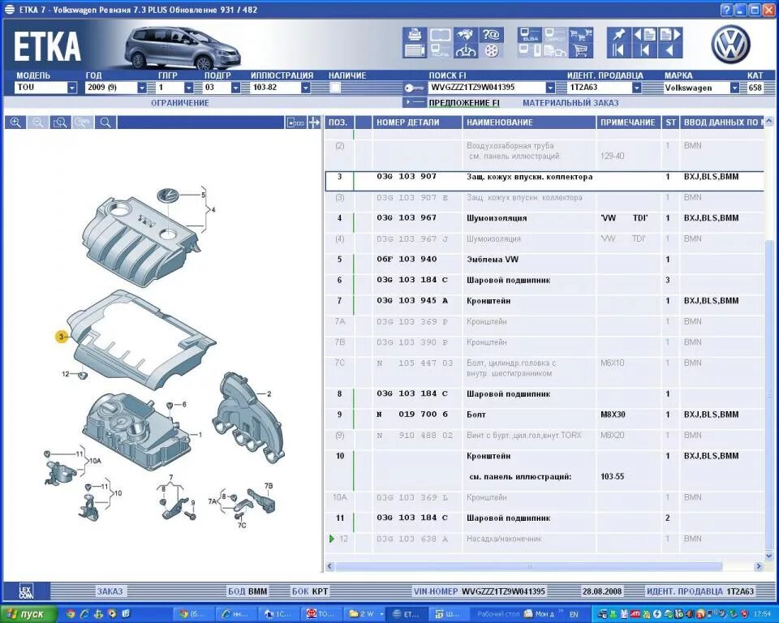Click the key icon beside ПОИСК FI
Viewport: 779px width, 623px height.
tap(414, 88)
